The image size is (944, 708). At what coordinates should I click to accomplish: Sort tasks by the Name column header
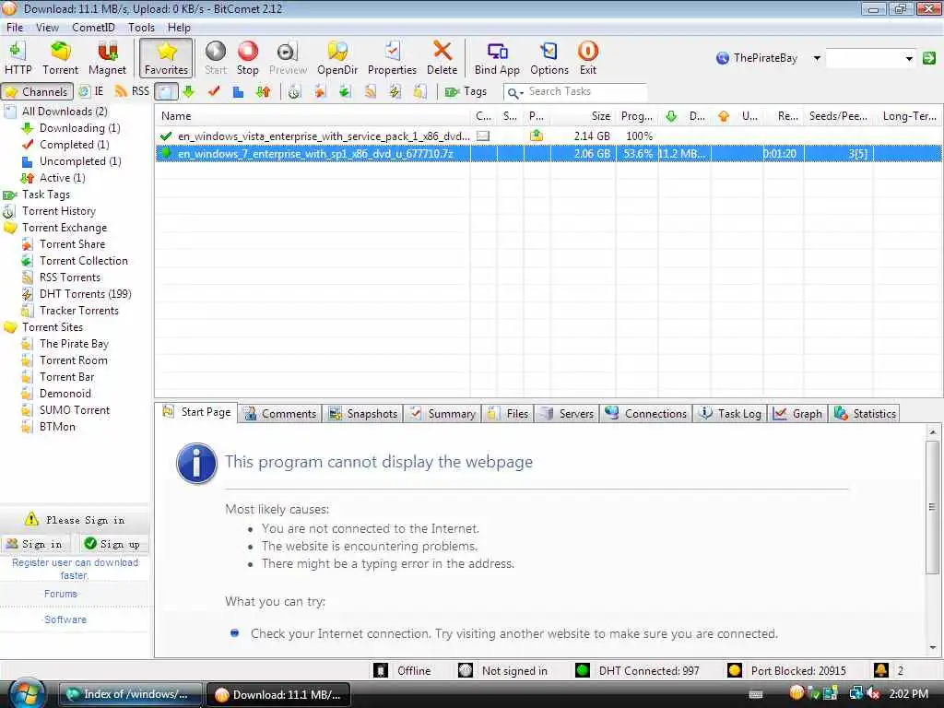pyautogui.click(x=313, y=116)
